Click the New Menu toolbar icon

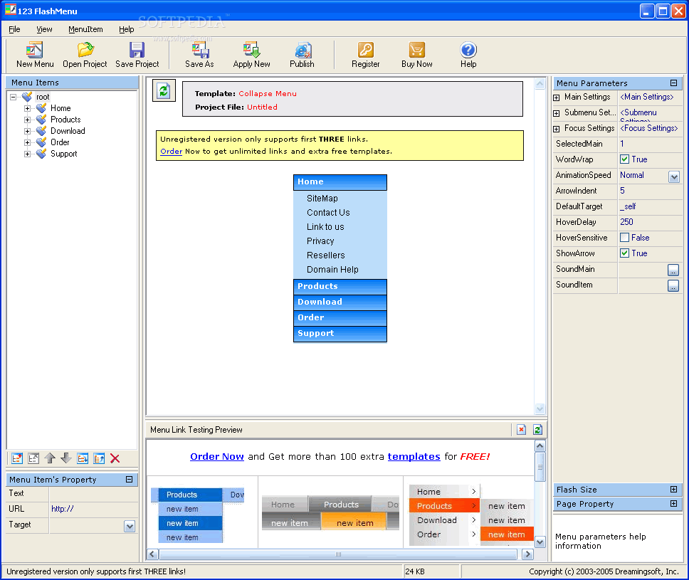[x=35, y=50]
